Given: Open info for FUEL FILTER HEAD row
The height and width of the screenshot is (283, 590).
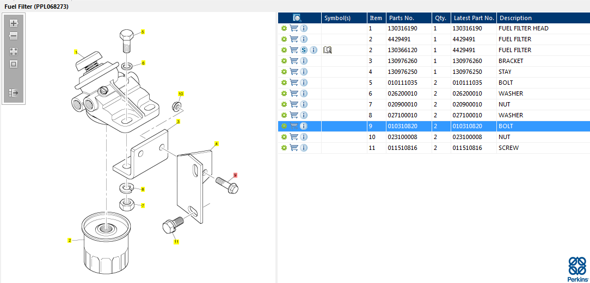Looking at the screenshot, I should (x=304, y=28).
